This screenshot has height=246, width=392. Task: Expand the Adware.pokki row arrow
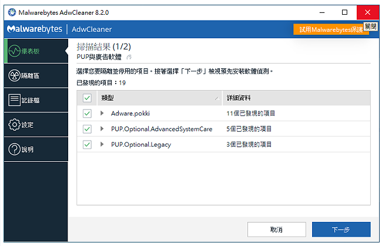coord(102,113)
